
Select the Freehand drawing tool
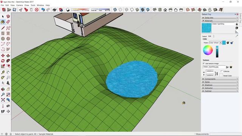click(8, 28)
